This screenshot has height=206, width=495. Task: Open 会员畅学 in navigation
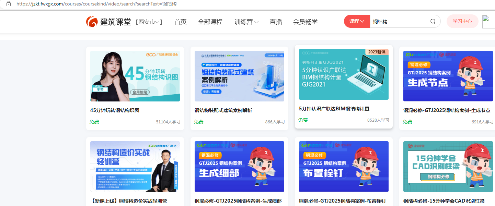[x=305, y=22]
